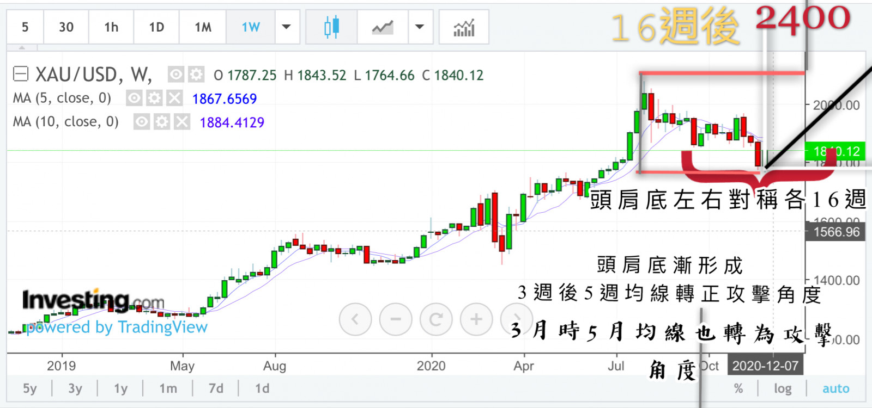872x408 pixels.
Task: Toggle visibility eye for XAU/USD series
Action: 175,75
